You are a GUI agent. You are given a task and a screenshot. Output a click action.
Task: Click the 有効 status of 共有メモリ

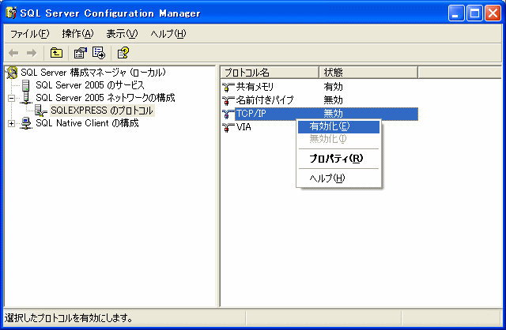point(333,87)
